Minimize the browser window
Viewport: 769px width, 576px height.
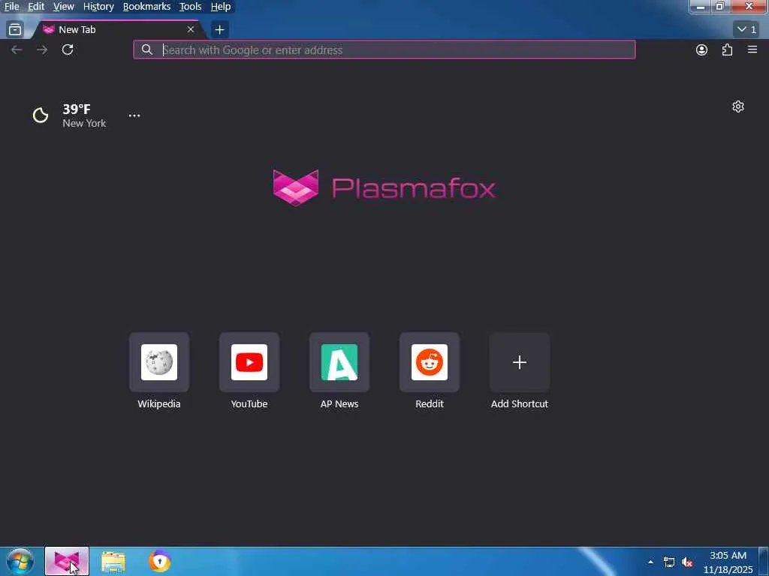pyautogui.click(x=701, y=7)
